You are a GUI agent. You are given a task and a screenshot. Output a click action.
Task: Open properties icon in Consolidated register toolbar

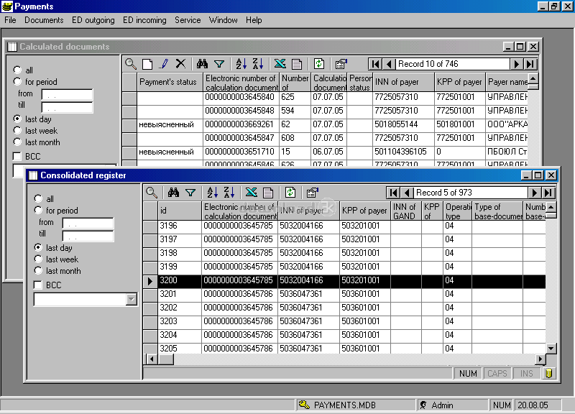[313, 193]
